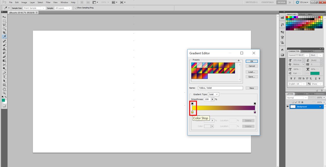This screenshot has height=167, width=326.
Task: Click the gradient Name input field
Action: 220,88
